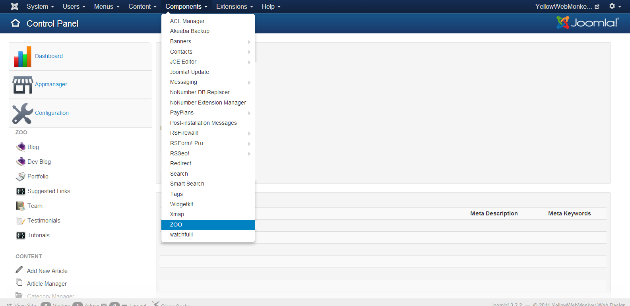Expand the RSForm! Pro submenu arrow
630x306 pixels.
click(249, 143)
